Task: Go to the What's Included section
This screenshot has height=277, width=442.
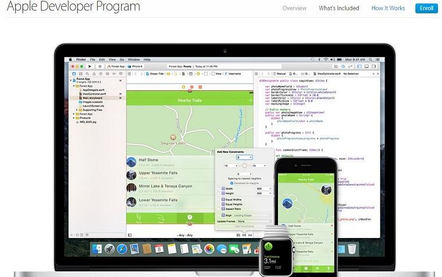Action: coord(339,8)
